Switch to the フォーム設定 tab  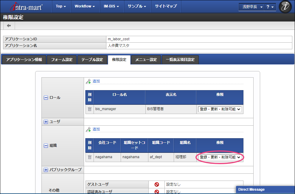tap(62, 60)
